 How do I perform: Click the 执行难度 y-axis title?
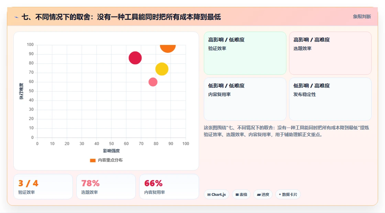click(x=21, y=91)
